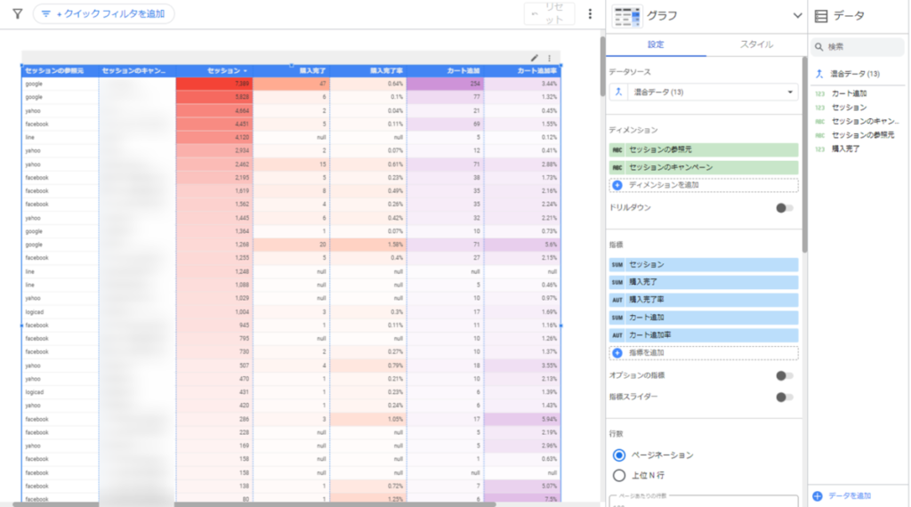Click the table chart type icon

click(627, 15)
